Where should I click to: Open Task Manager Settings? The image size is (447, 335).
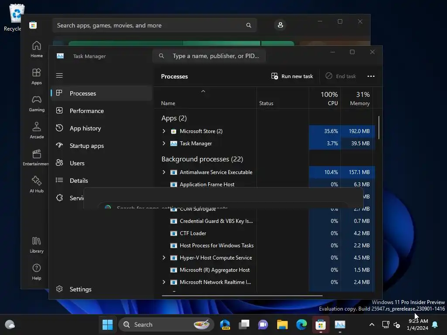pos(101,289)
